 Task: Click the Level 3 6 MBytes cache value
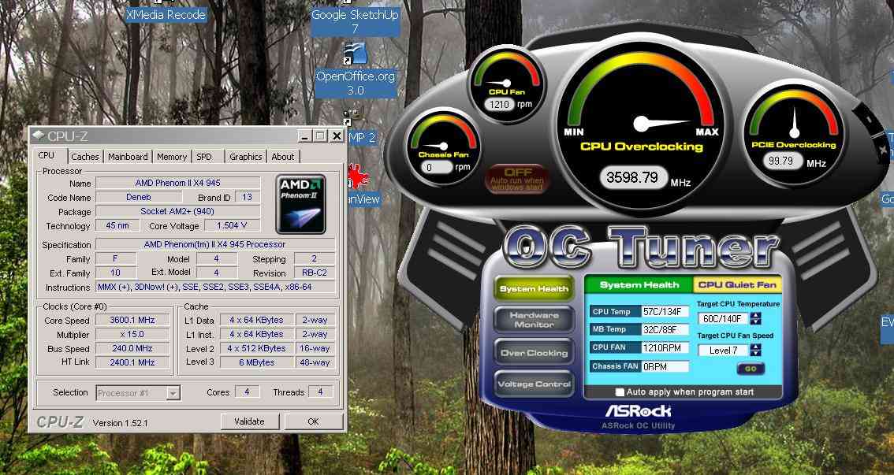256,362
